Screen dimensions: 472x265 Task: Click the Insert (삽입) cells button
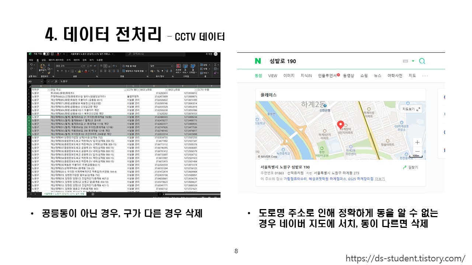click(205, 65)
